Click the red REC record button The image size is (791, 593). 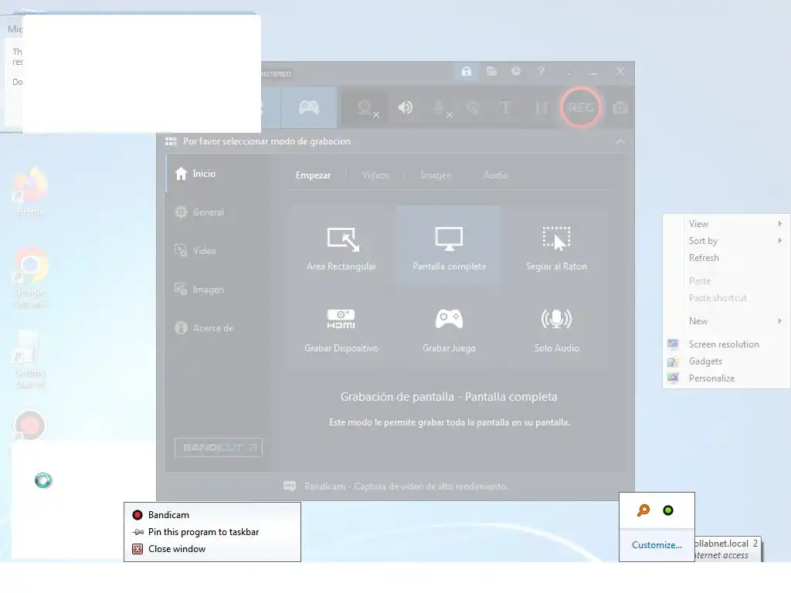(x=581, y=107)
